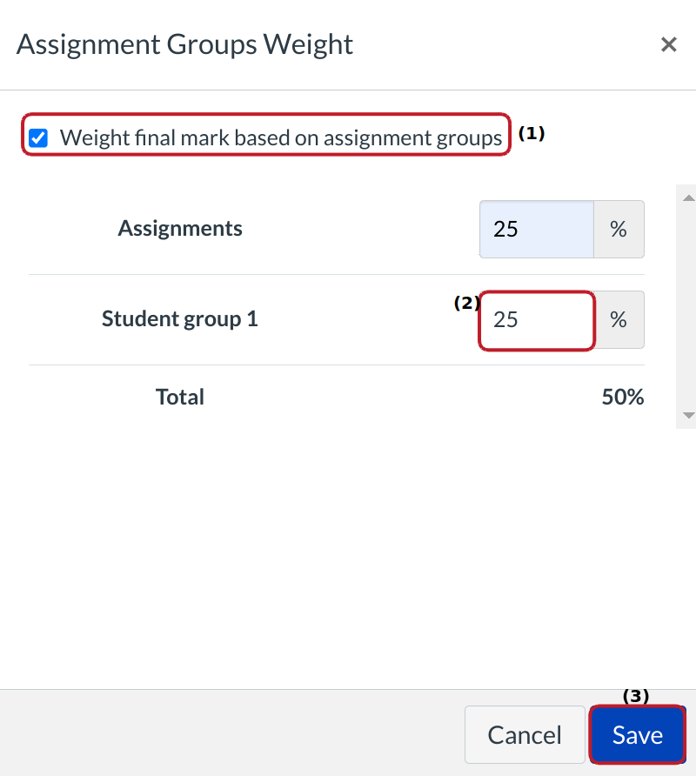Image resolution: width=696 pixels, height=776 pixels.
Task: Click the (3) annotation marker above Save
Action: 636,696
